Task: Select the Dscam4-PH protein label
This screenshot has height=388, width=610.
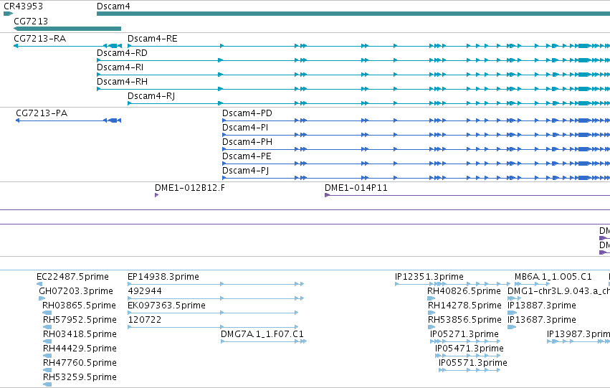Action: coord(247,142)
